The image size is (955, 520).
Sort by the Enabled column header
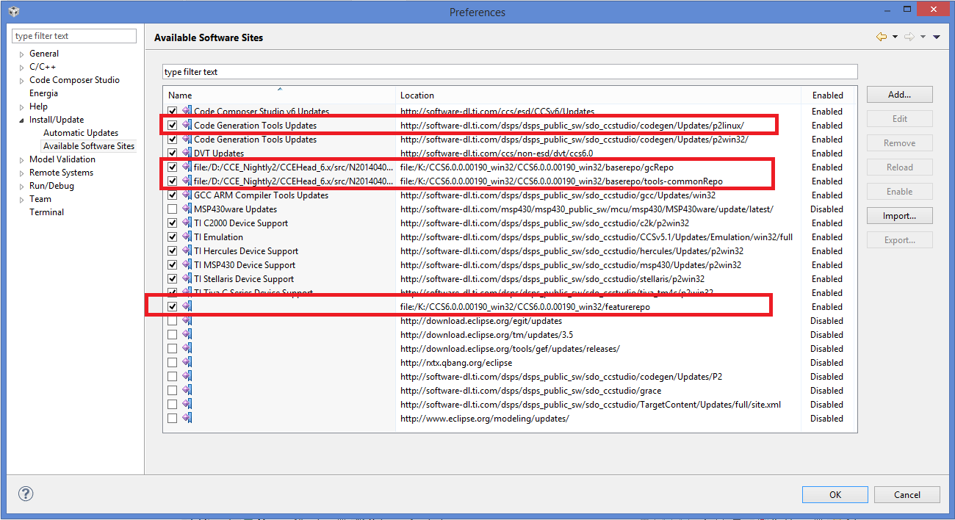tap(829, 95)
